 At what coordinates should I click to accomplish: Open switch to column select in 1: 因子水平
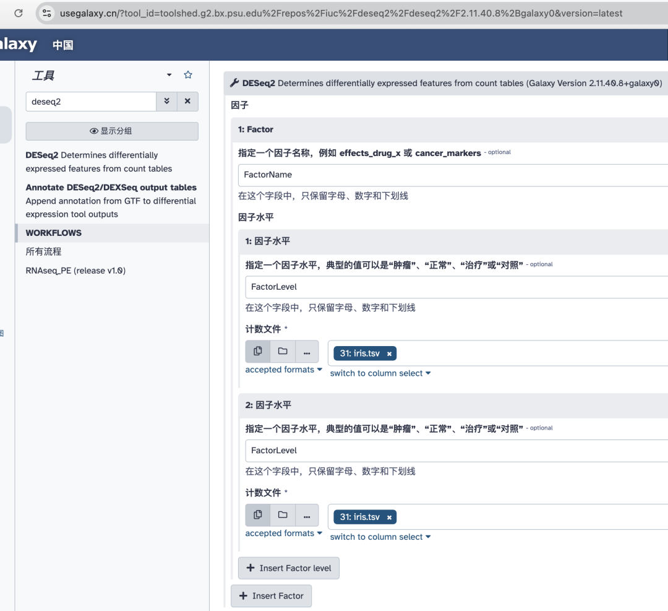(x=380, y=373)
